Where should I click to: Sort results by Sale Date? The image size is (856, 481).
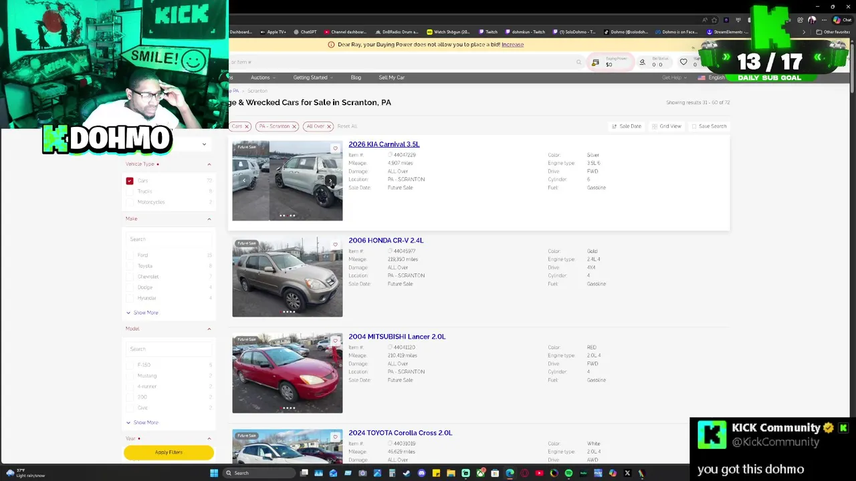pos(626,126)
